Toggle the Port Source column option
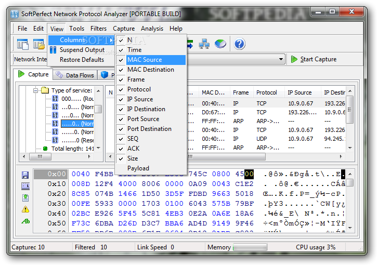The height and width of the screenshot is (266, 378). [151, 119]
